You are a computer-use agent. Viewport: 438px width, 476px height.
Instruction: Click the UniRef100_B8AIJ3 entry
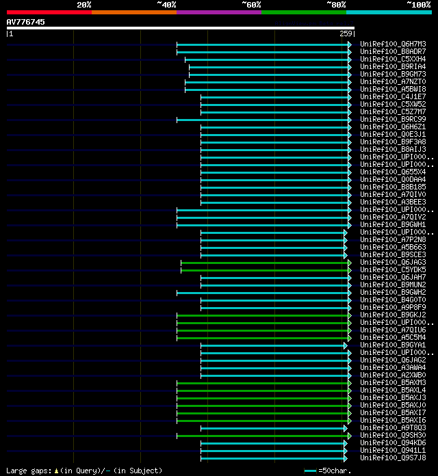coord(393,149)
